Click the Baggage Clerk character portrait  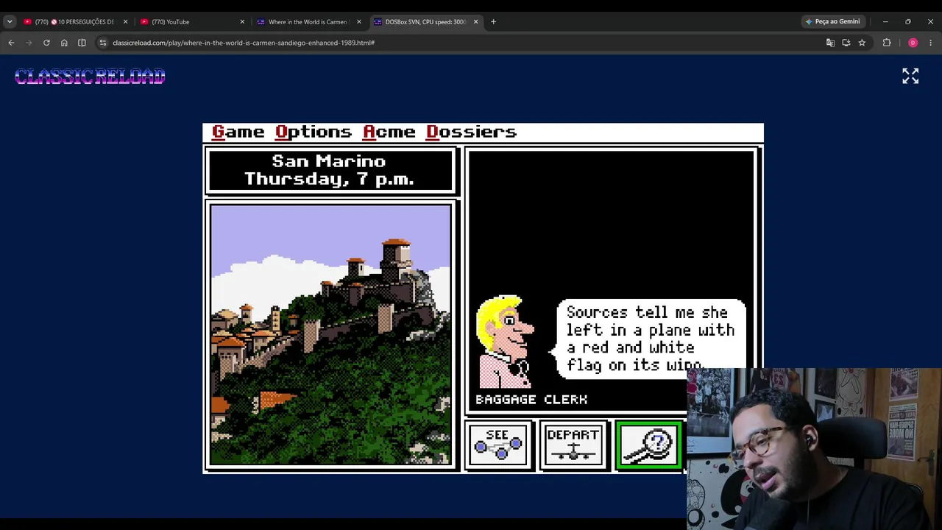[506, 342]
